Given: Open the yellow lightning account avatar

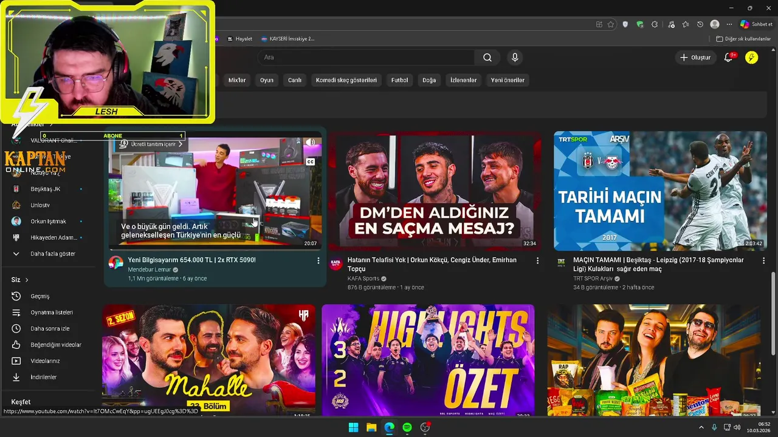Looking at the screenshot, I should click(752, 58).
